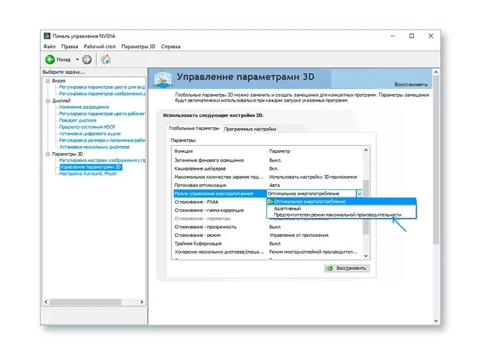Select Сглаживание - FXAA row

pyautogui.click(x=220, y=202)
